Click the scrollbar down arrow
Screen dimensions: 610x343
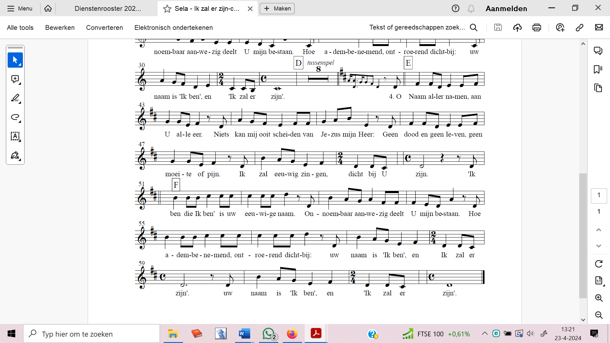583,320
